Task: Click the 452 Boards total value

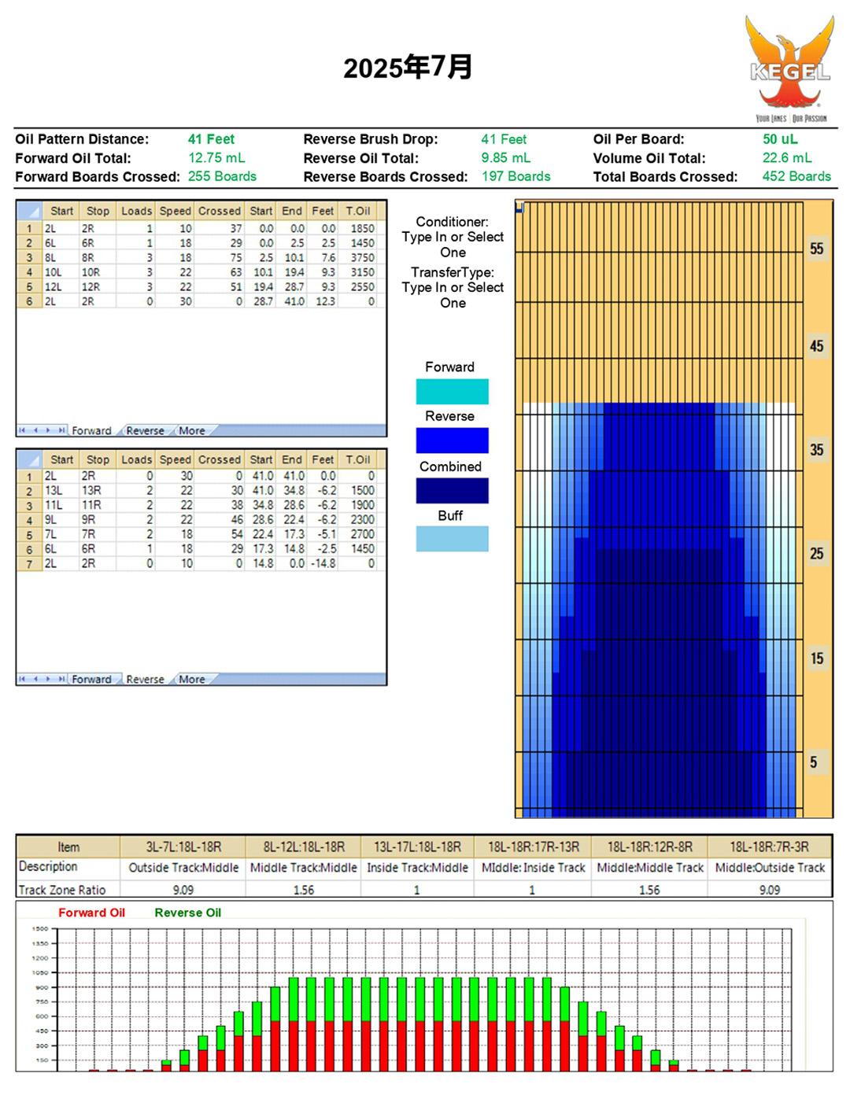Action: click(796, 177)
